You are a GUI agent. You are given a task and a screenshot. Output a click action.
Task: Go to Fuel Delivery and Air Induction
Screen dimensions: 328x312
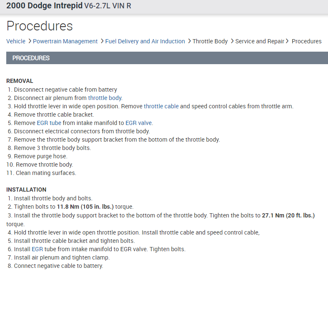[145, 41]
